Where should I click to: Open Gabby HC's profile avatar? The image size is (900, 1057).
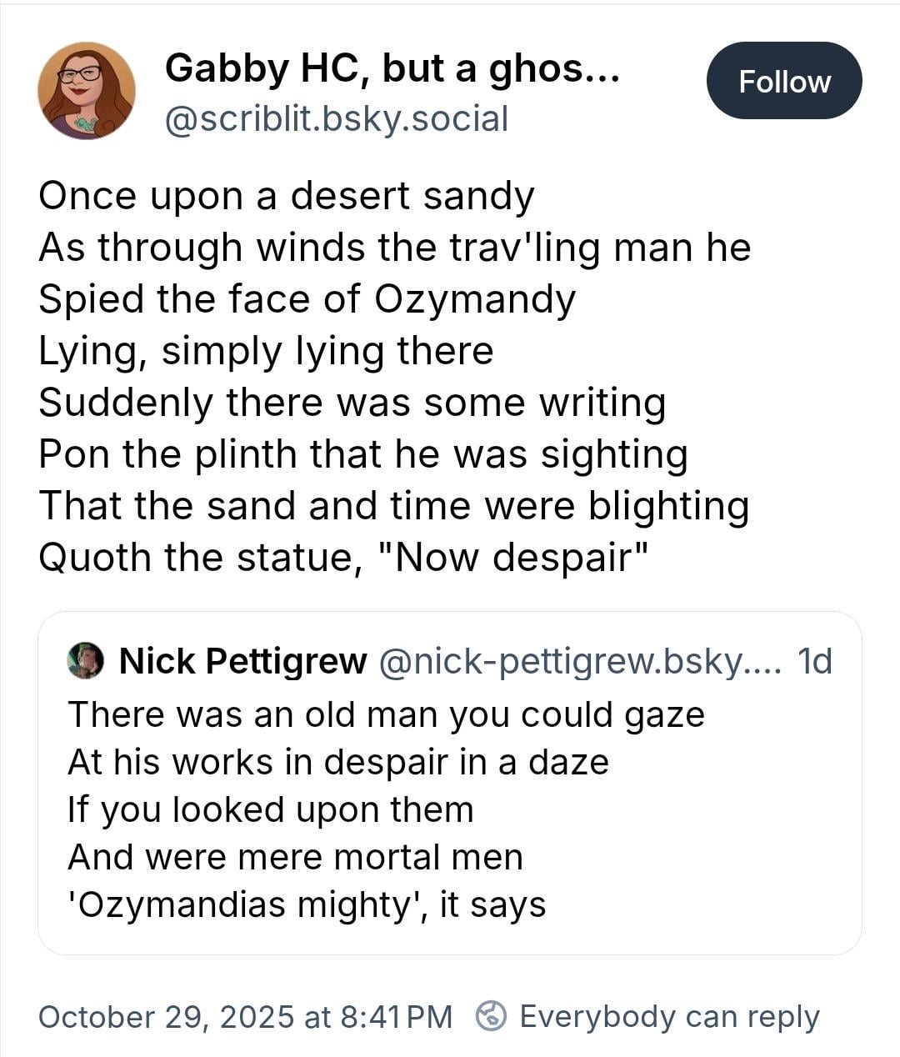87,90
